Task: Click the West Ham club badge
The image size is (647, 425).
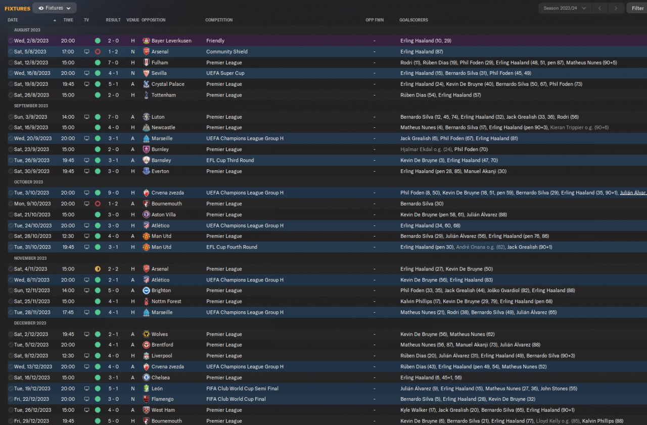Action: pyautogui.click(x=146, y=410)
